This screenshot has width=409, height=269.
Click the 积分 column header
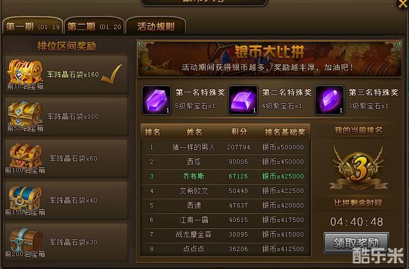click(x=239, y=131)
